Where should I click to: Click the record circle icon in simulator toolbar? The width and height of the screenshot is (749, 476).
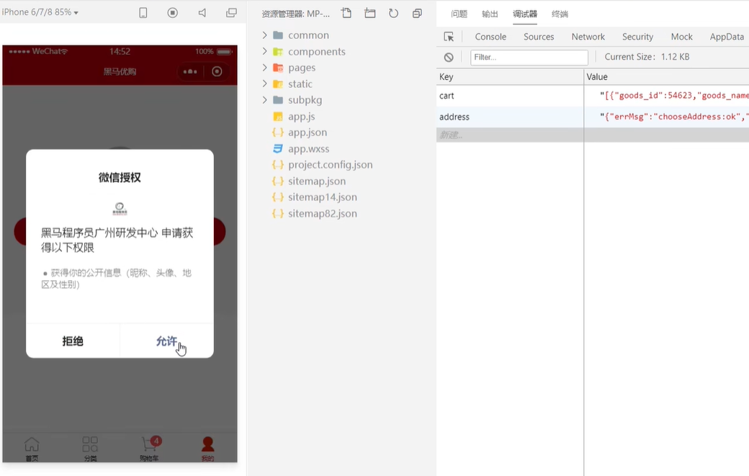point(172,13)
